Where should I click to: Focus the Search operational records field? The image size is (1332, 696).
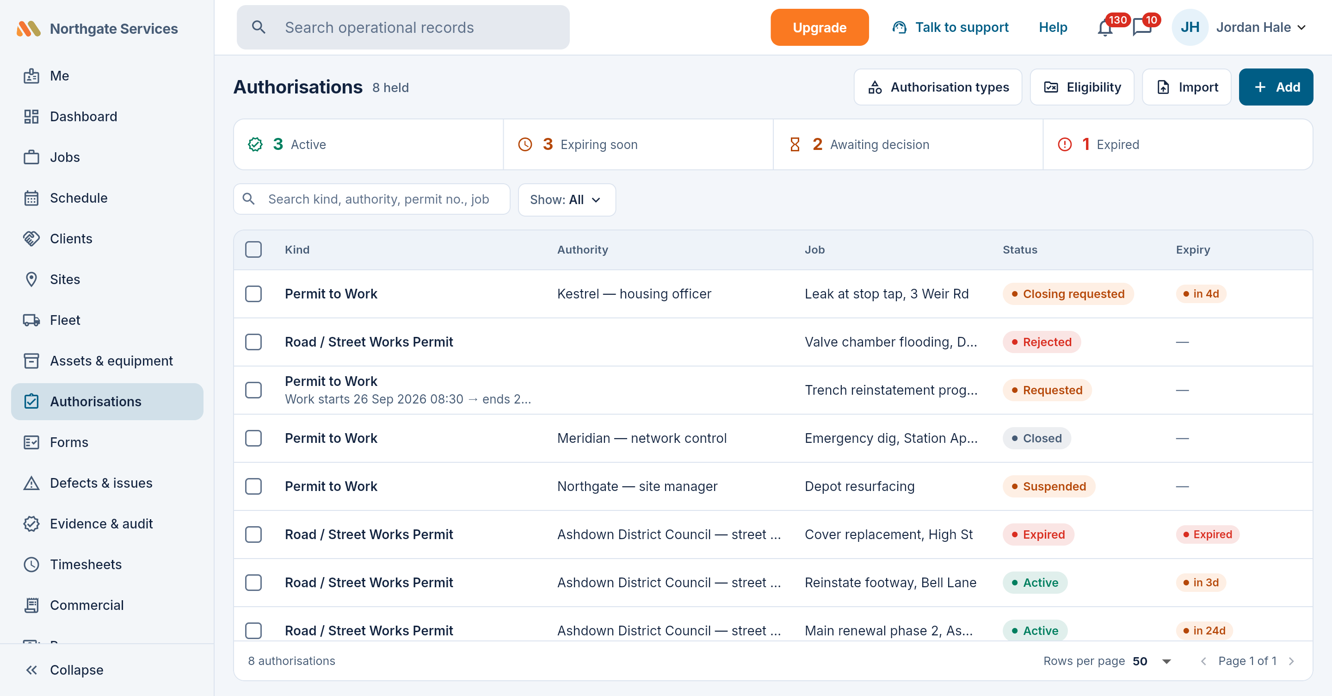click(x=403, y=27)
